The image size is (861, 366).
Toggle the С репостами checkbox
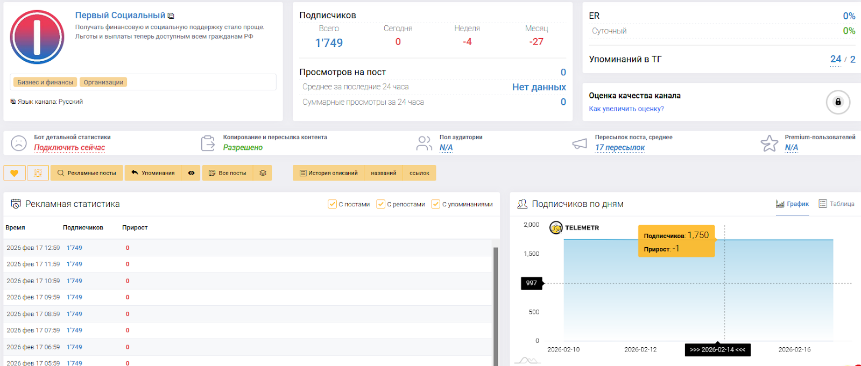point(380,204)
